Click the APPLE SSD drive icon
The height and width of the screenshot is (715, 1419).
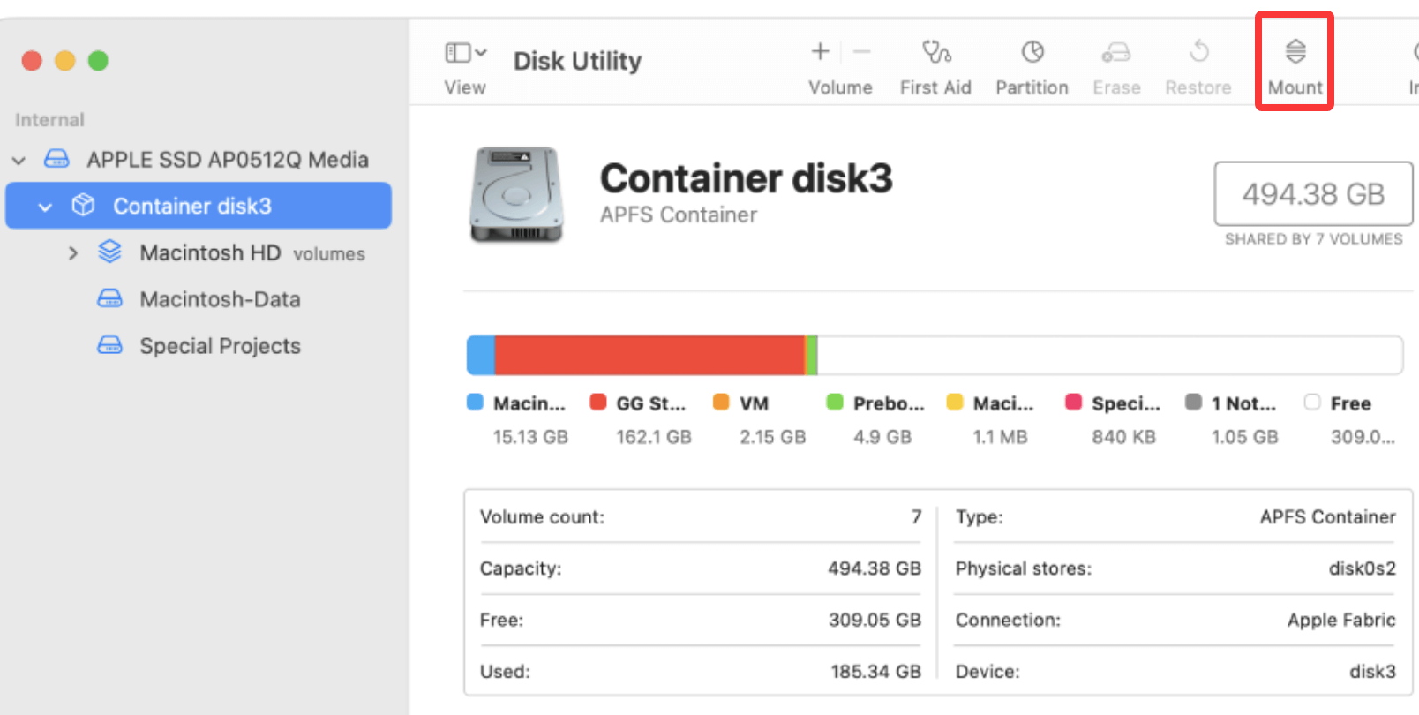click(x=56, y=159)
